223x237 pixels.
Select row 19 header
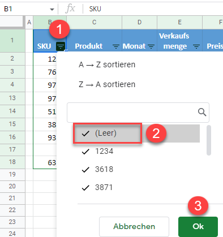point(12,174)
